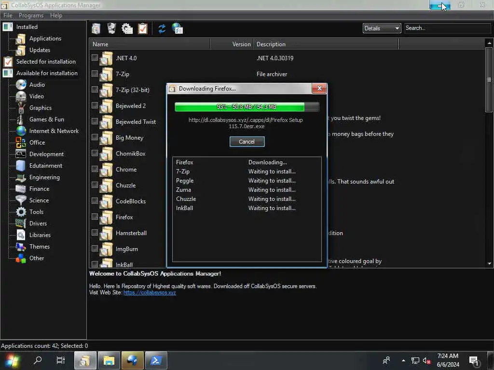The height and width of the screenshot is (370, 494).
Task: Click the green download progress bar
Action: tap(247, 107)
